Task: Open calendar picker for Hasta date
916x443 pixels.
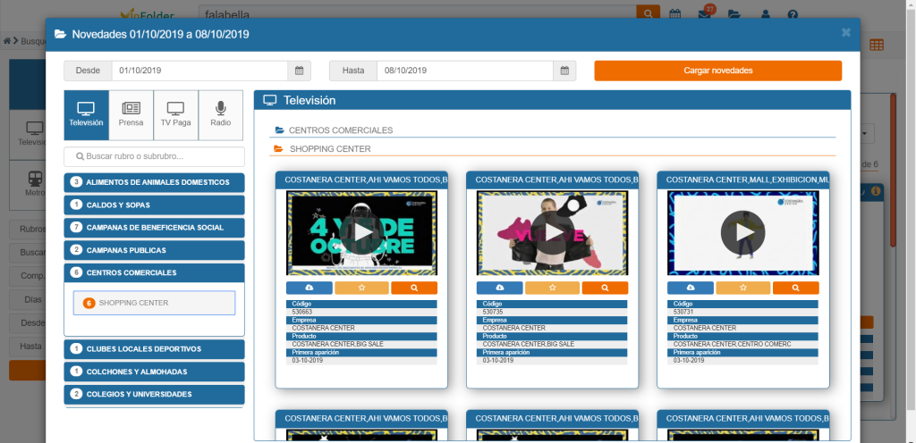Action: coord(564,71)
